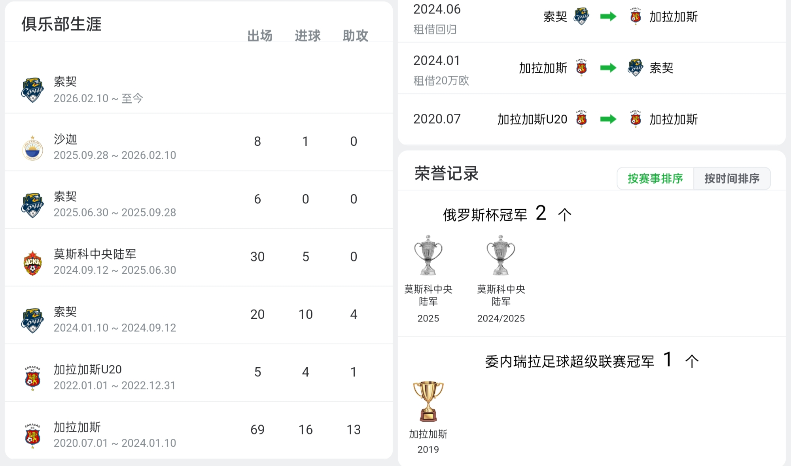Open the 沙迦 club name link
The height and width of the screenshot is (466, 791).
66,139
